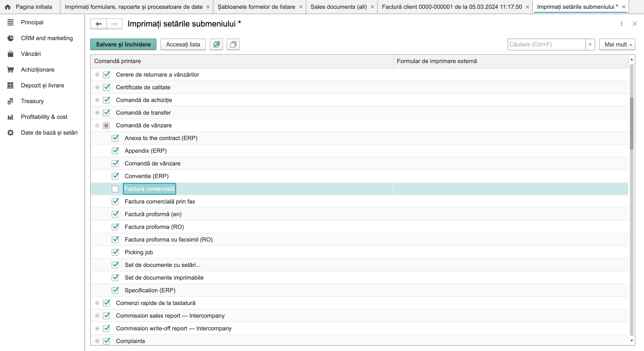Click Formular de imprimare externă column header

pos(510,61)
